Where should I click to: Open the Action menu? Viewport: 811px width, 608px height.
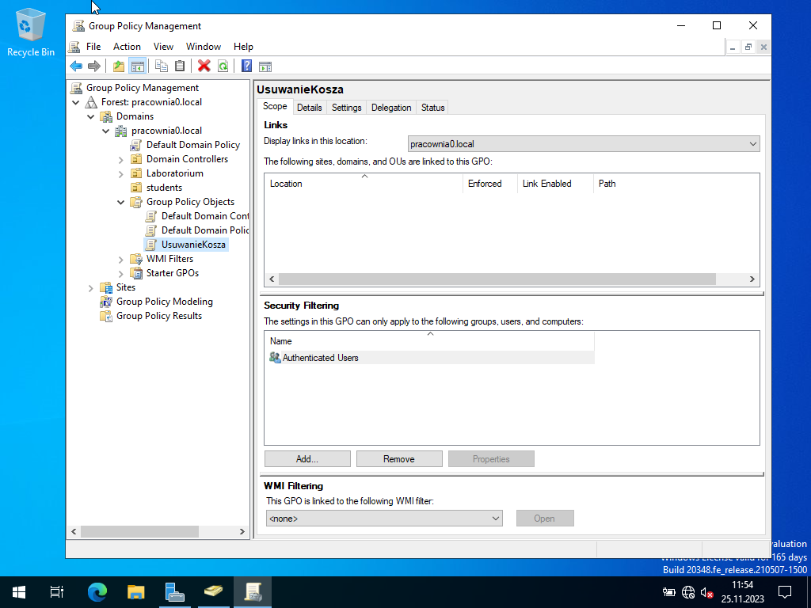(127, 47)
